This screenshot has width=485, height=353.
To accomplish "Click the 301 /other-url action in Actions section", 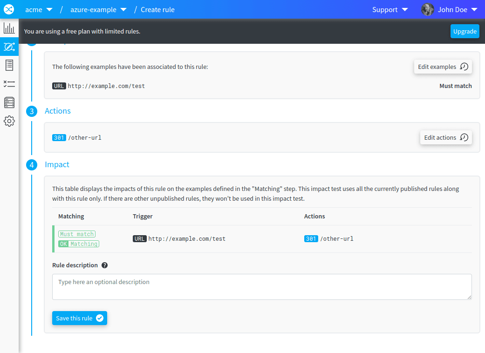I will click(77, 137).
